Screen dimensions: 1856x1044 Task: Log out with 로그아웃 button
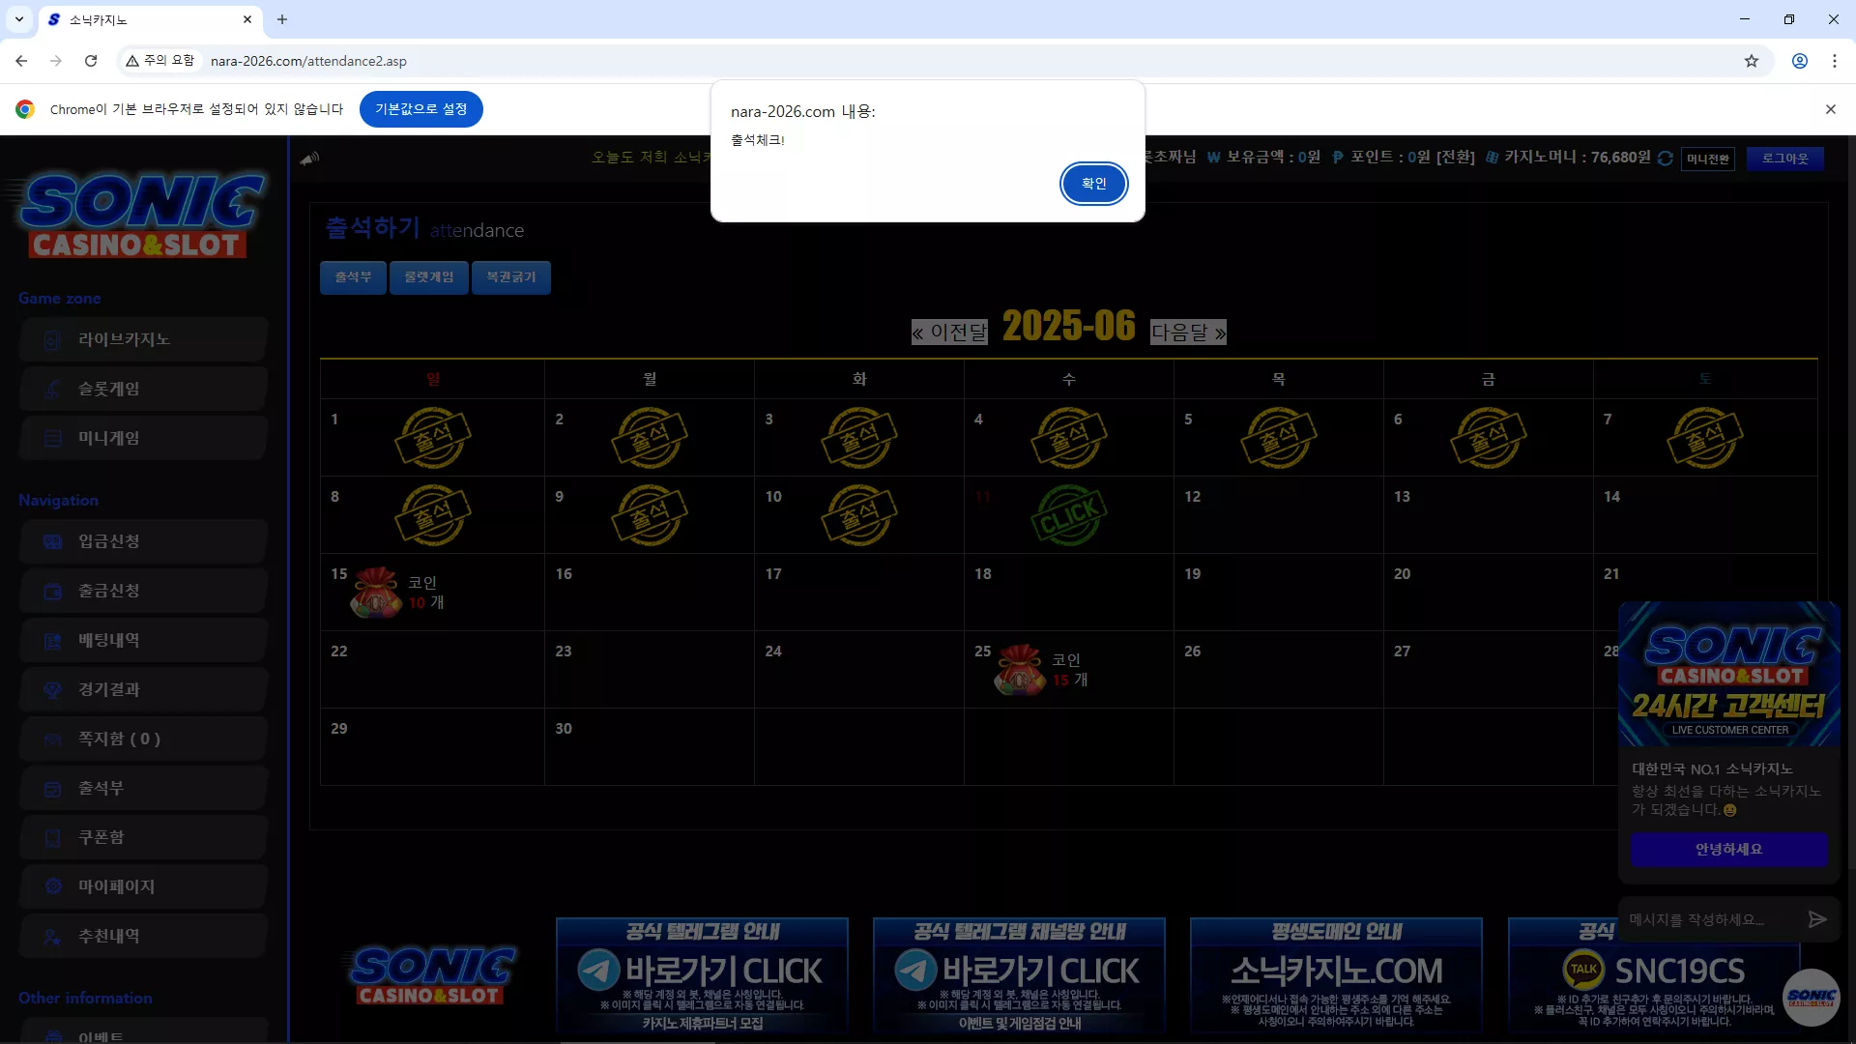pos(1784,159)
